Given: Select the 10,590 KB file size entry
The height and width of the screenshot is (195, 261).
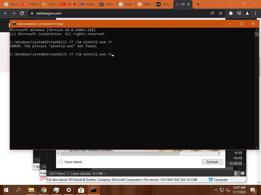Looking at the screenshot, I should (x=236, y=163).
